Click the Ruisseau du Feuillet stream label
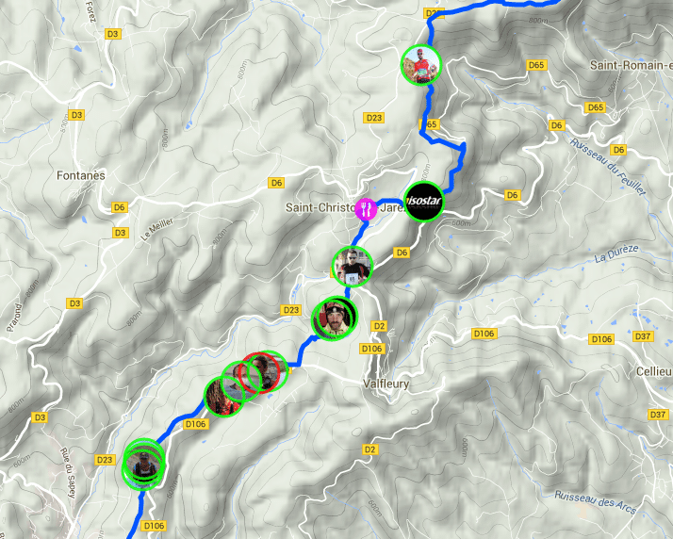673x539 pixels. [607, 167]
